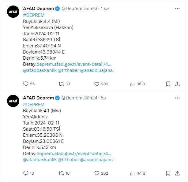Viewport: 188px width, 182px height.
Task: Like the 4.4 magnitude Yüksekova tweet
Action: pos(101,84)
